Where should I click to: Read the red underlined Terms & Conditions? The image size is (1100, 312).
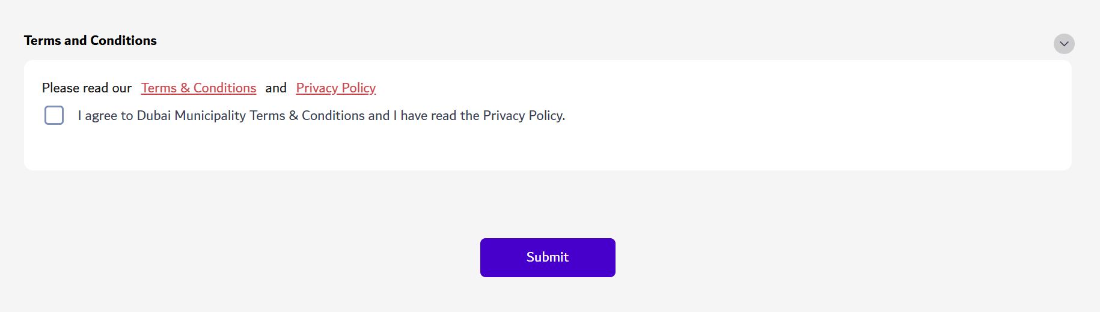[198, 88]
